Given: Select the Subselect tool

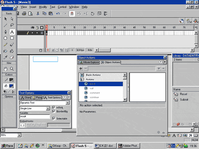Looking at the screenshot, I should point(12,19).
